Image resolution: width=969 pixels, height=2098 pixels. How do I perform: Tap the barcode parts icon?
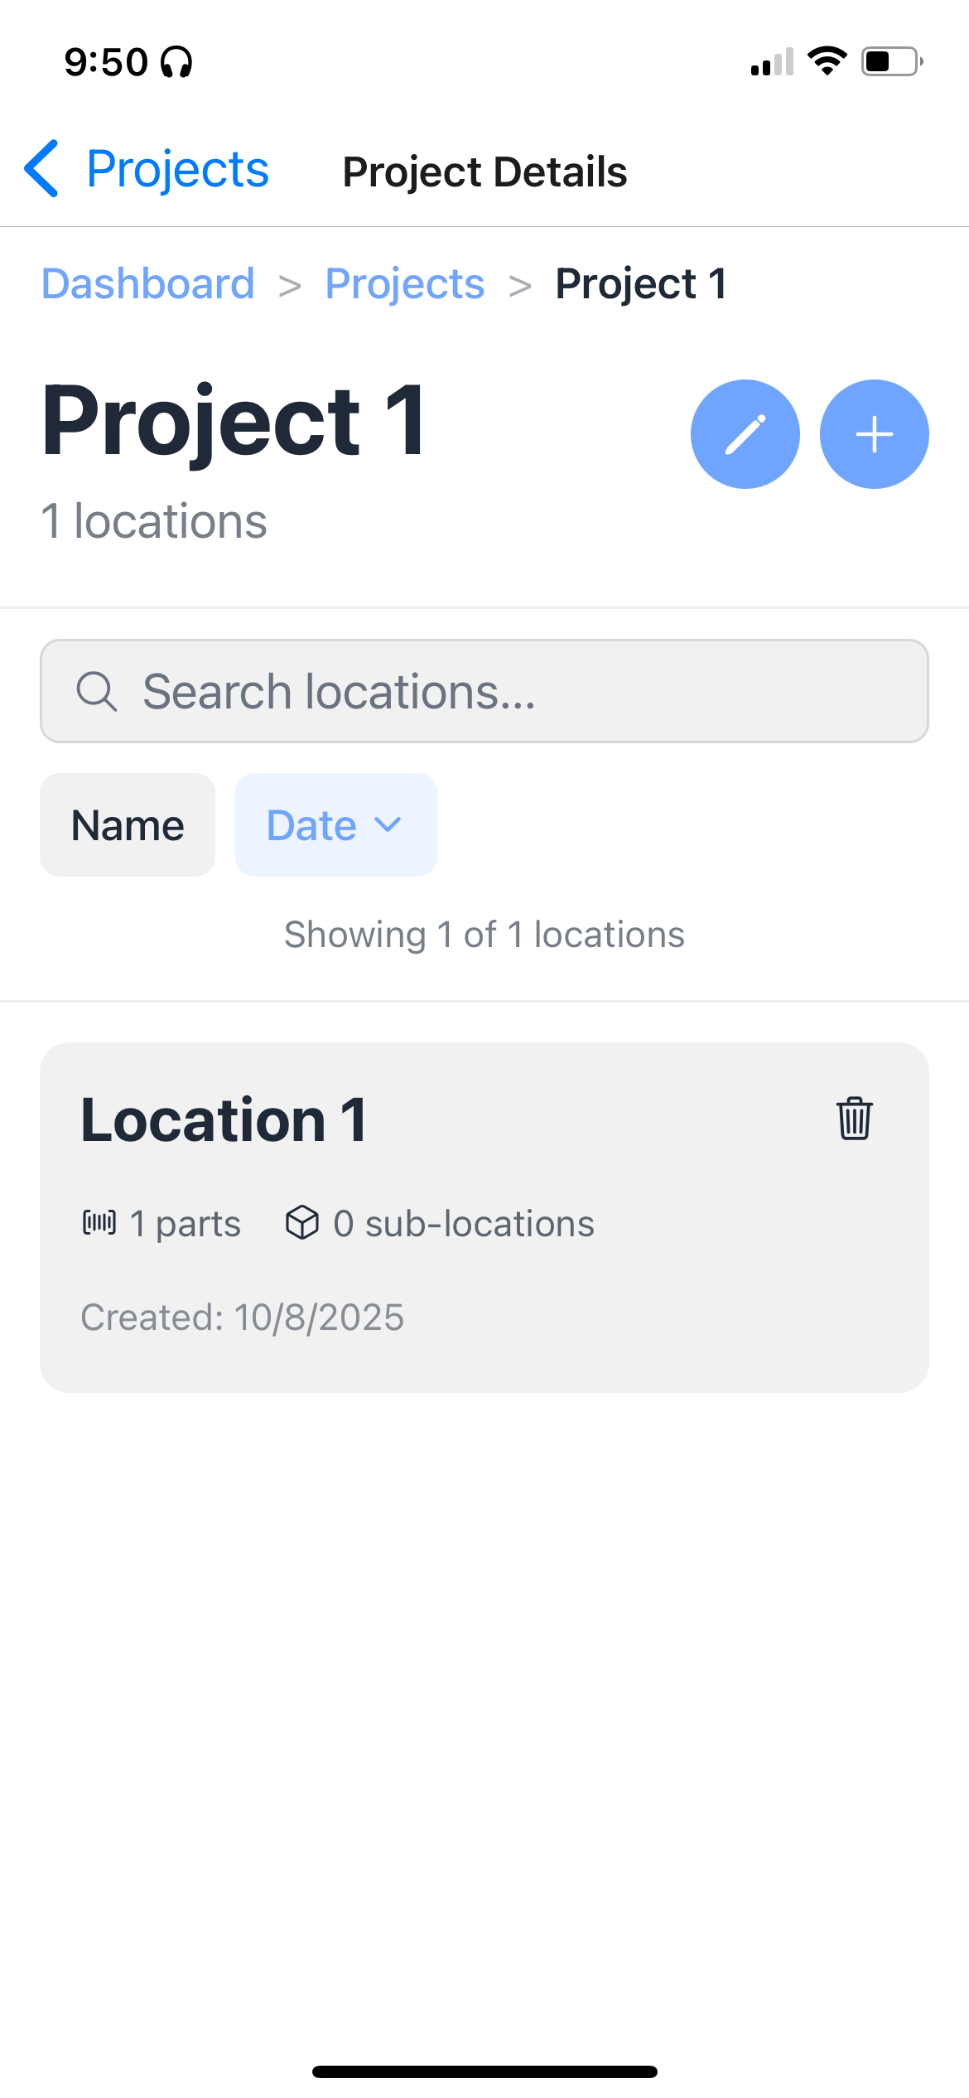coord(99,1222)
